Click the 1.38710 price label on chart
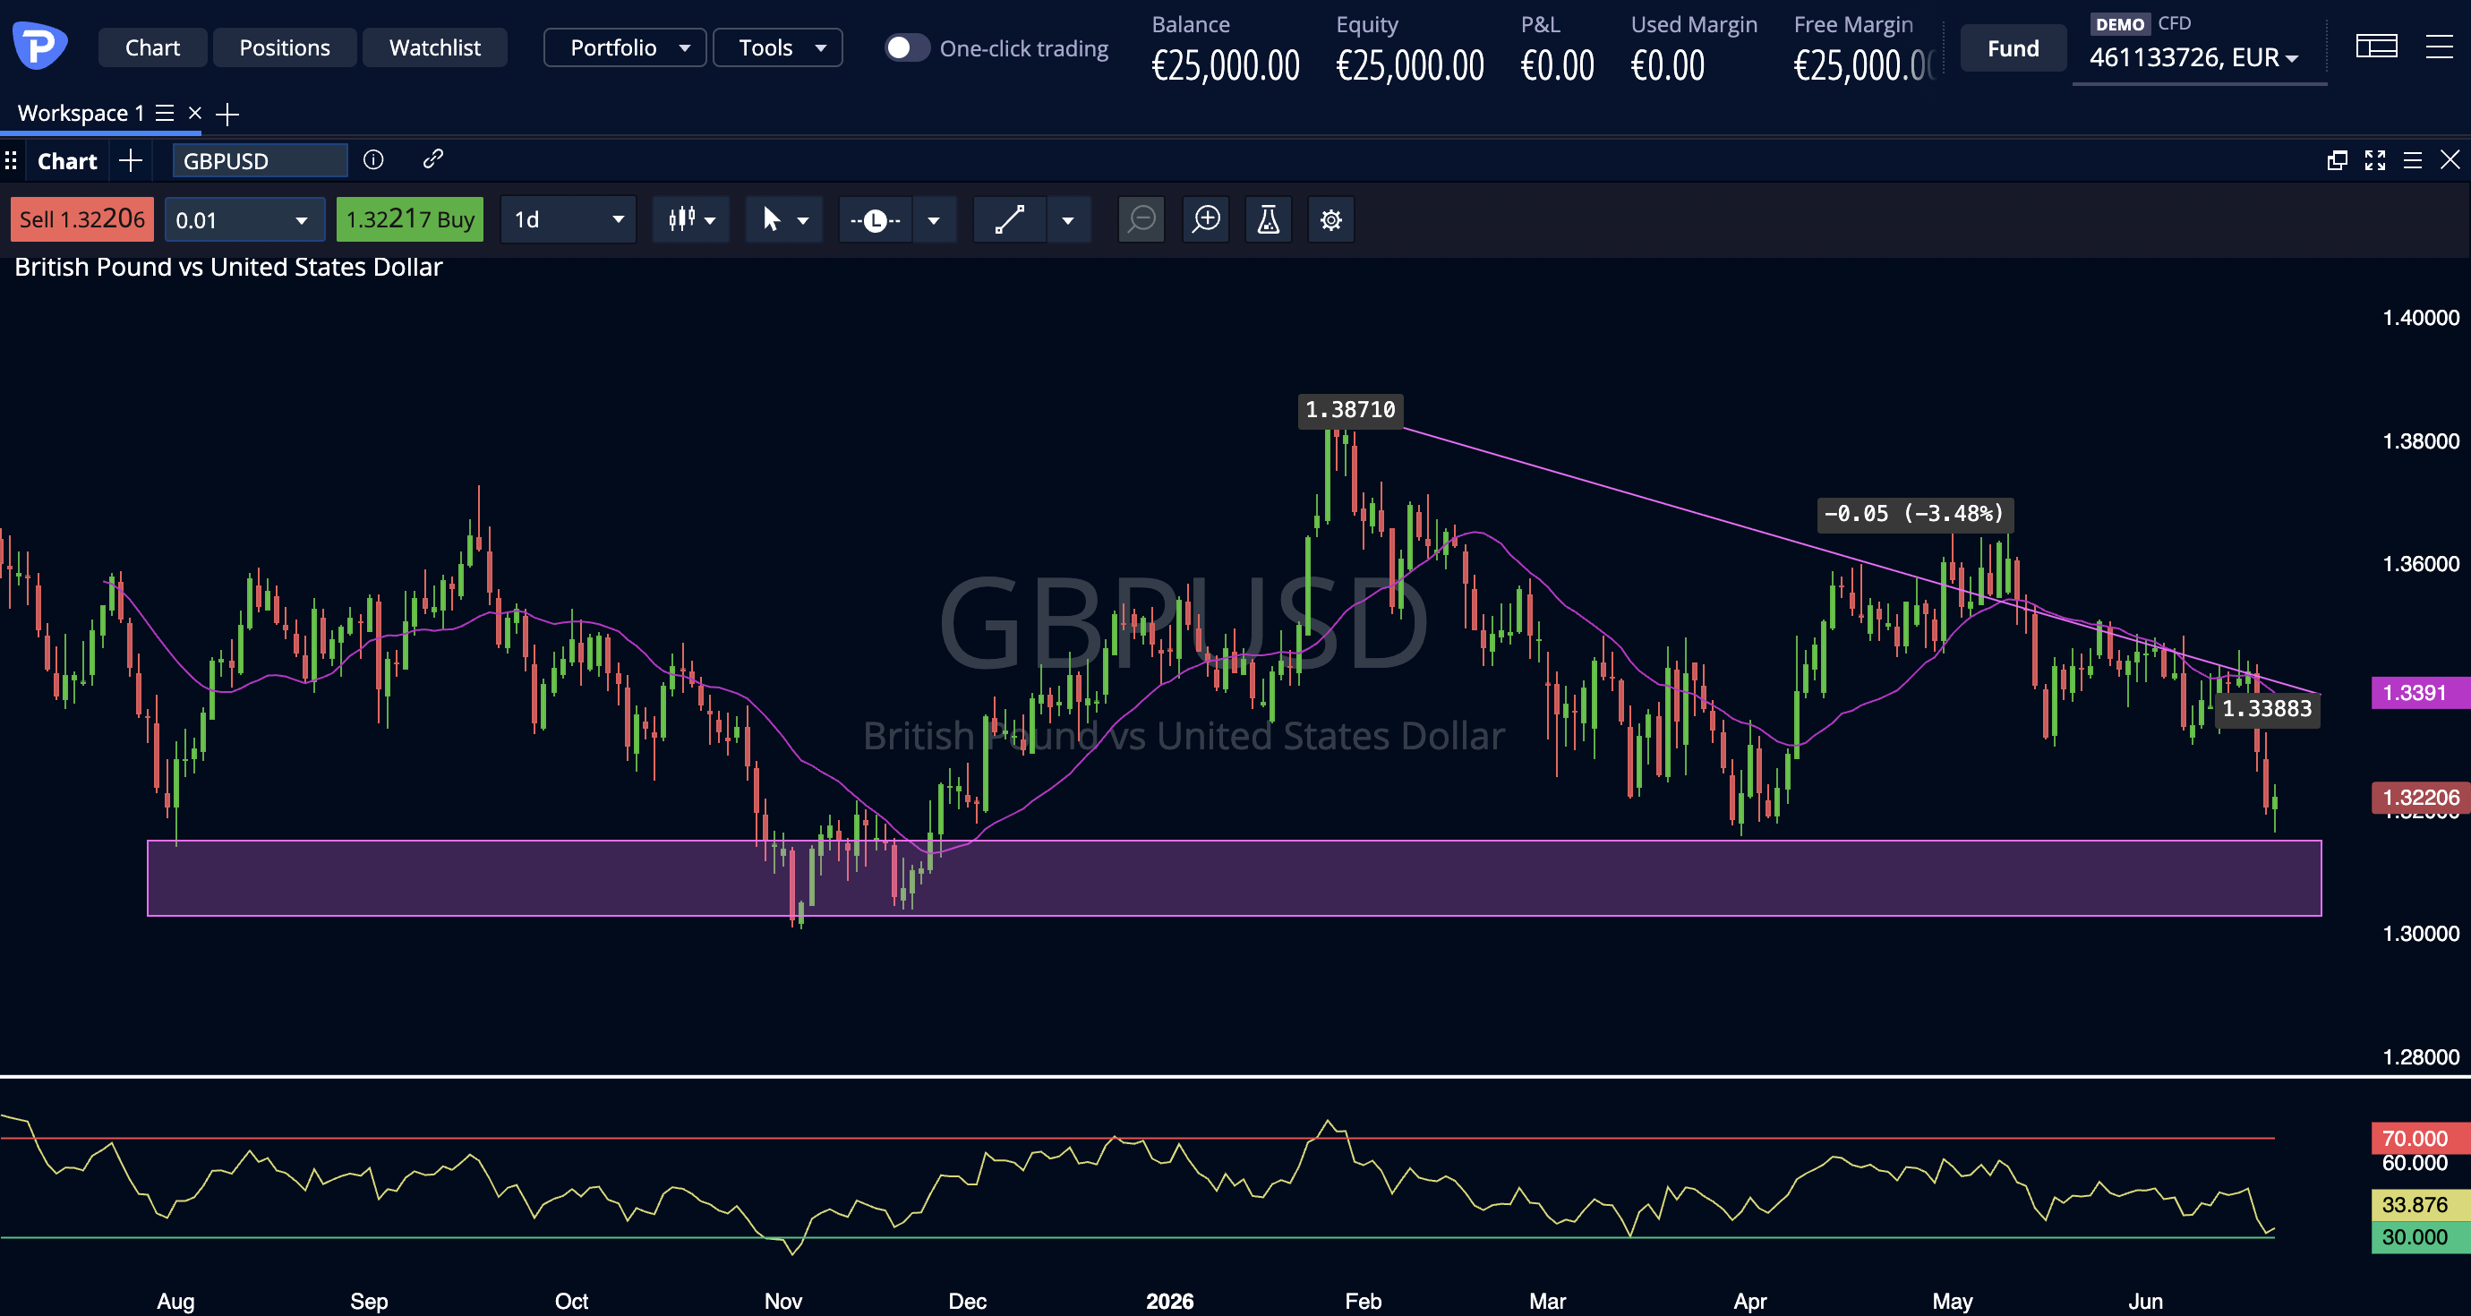2471x1316 pixels. point(1350,410)
